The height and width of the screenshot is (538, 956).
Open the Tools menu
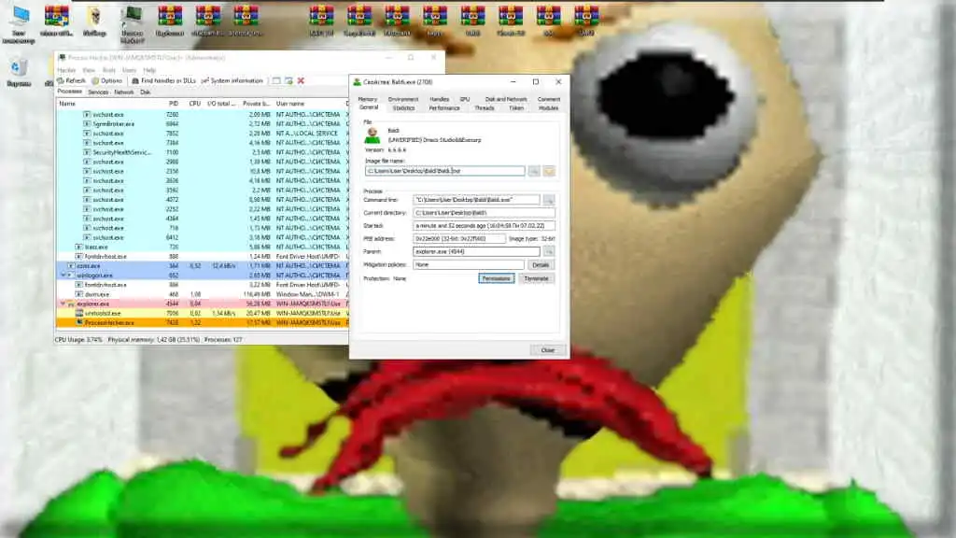(109, 70)
